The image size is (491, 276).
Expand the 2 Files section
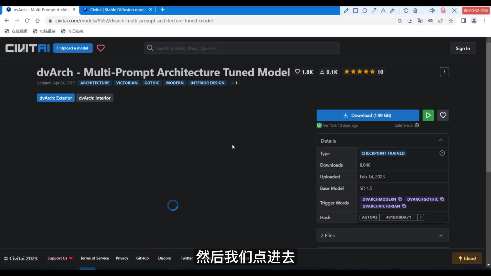click(441, 235)
